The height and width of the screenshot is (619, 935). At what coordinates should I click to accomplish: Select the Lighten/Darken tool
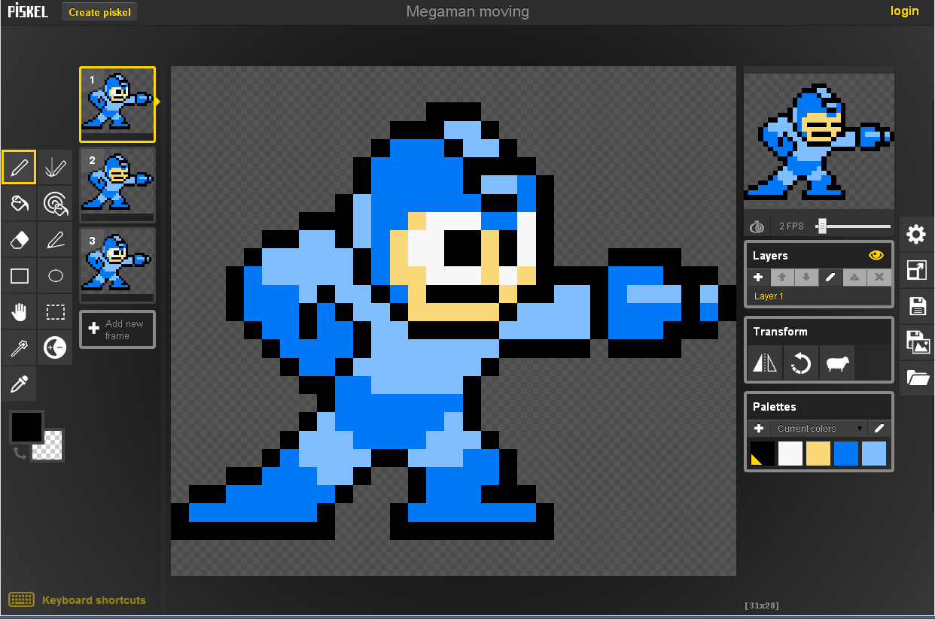(55, 347)
